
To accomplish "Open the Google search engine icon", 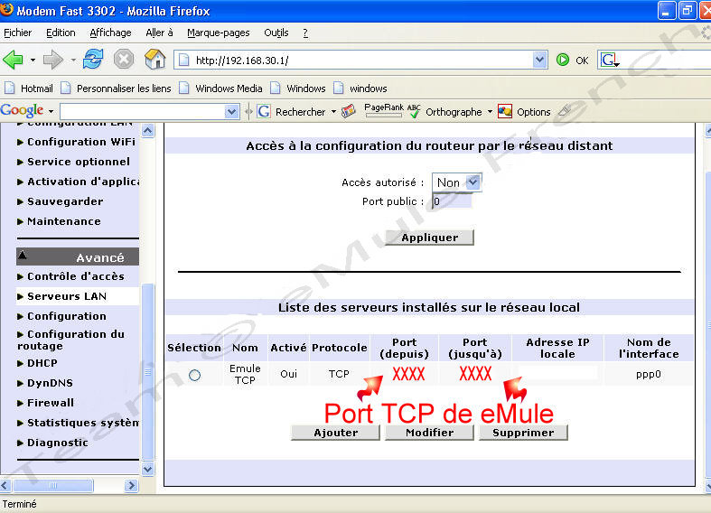I will click(610, 60).
